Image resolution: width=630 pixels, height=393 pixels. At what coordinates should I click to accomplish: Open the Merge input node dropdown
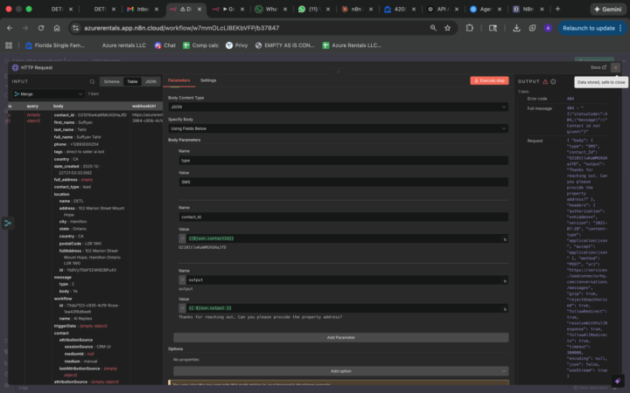click(x=48, y=93)
